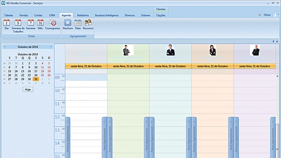Show the Cronograma timeline view
This screenshot has height=158, width=281.
click(53, 25)
